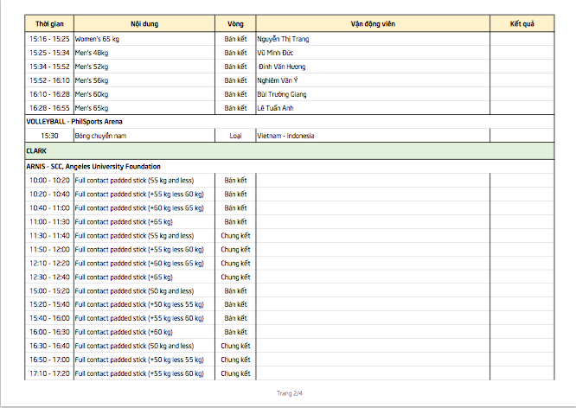
Task: Click the 'Women's 65 kg' event cell
Action: [100, 39]
